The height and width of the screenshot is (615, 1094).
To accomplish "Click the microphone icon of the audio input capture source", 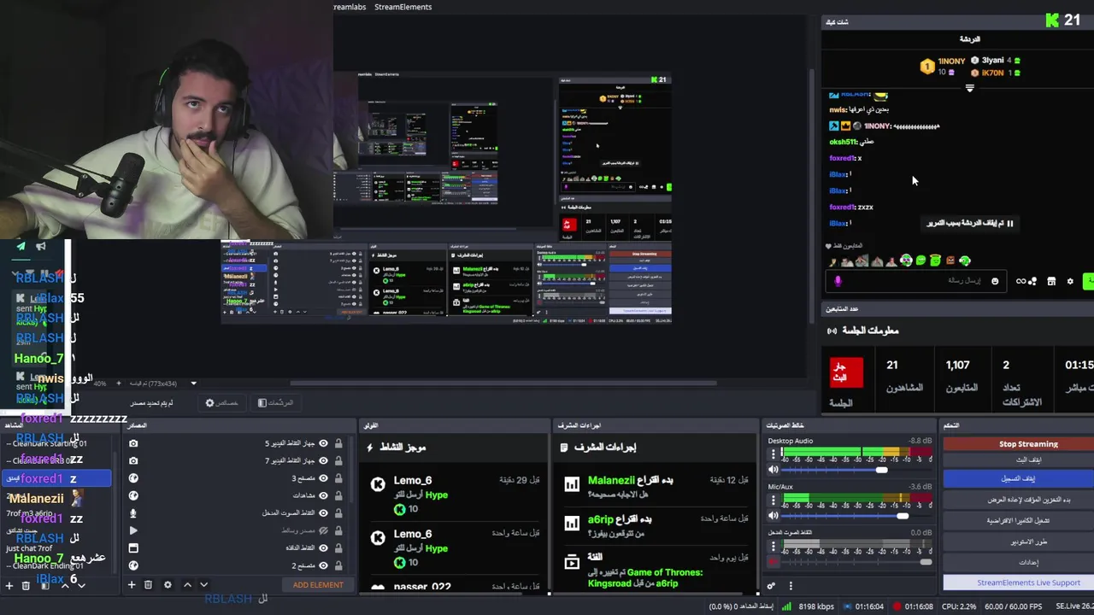I will 133,513.
